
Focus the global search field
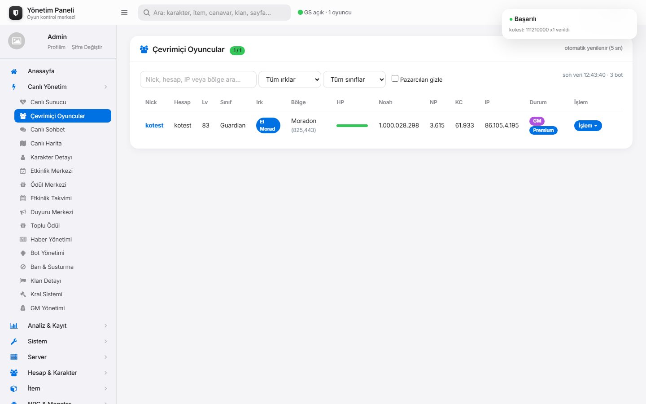[x=214, y=13]
